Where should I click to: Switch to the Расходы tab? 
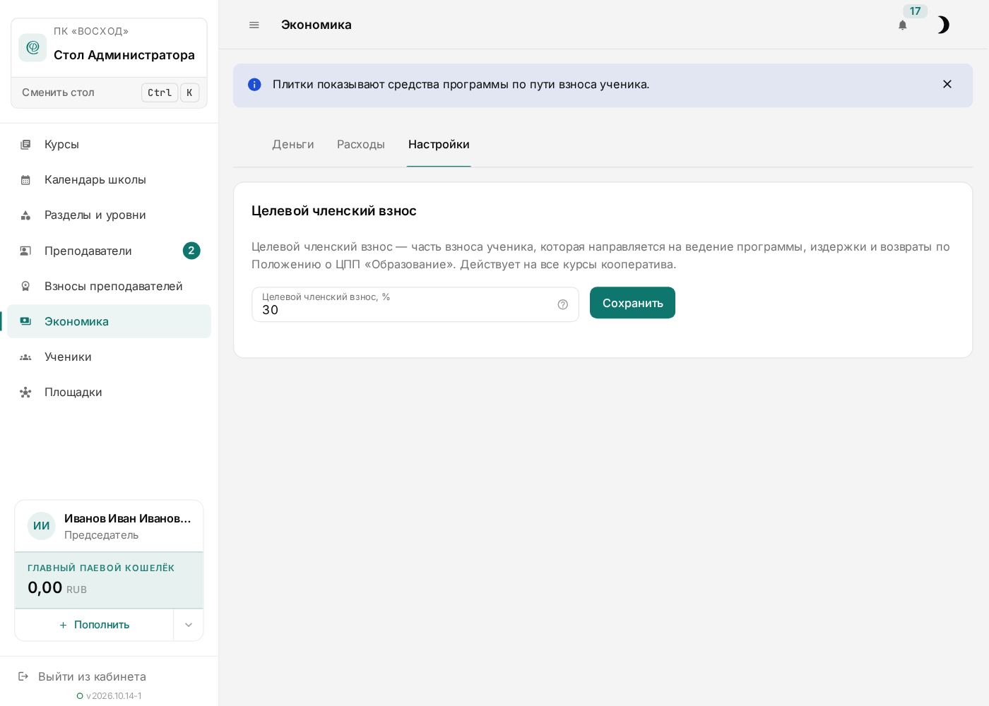[x=361, y=144]
